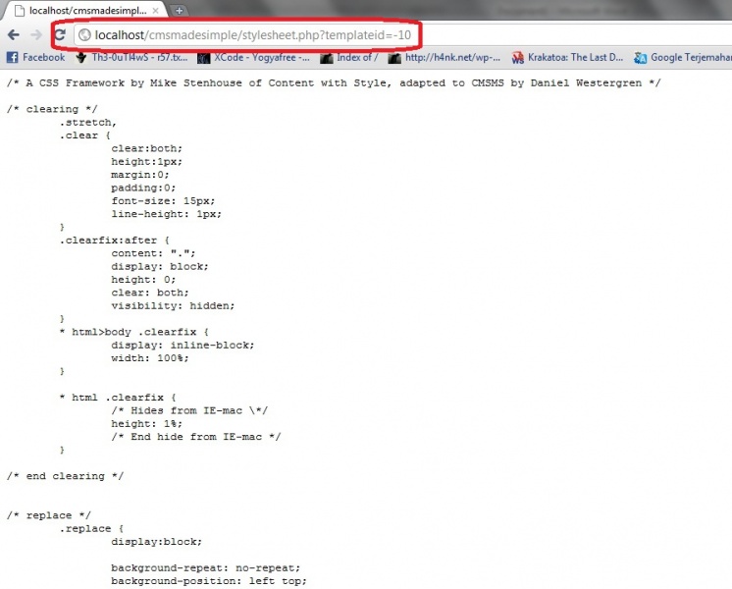Select the localhost/cmsmadesimpl tab
This screenshot has height=589, width=732.
[84, 10]
